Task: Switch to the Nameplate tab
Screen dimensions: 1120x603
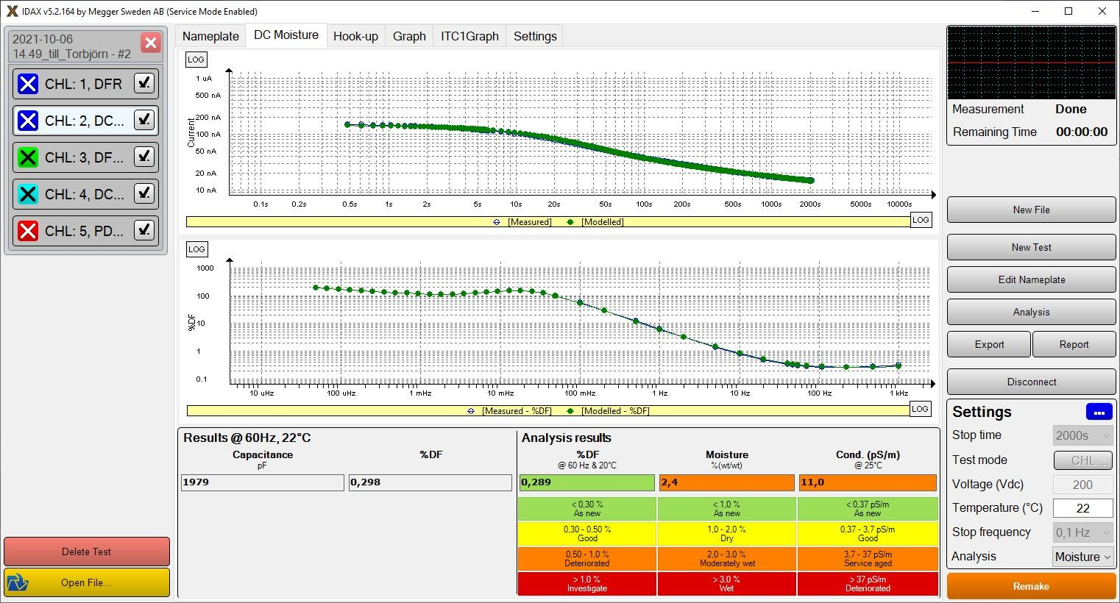Action: coord(210,36)
